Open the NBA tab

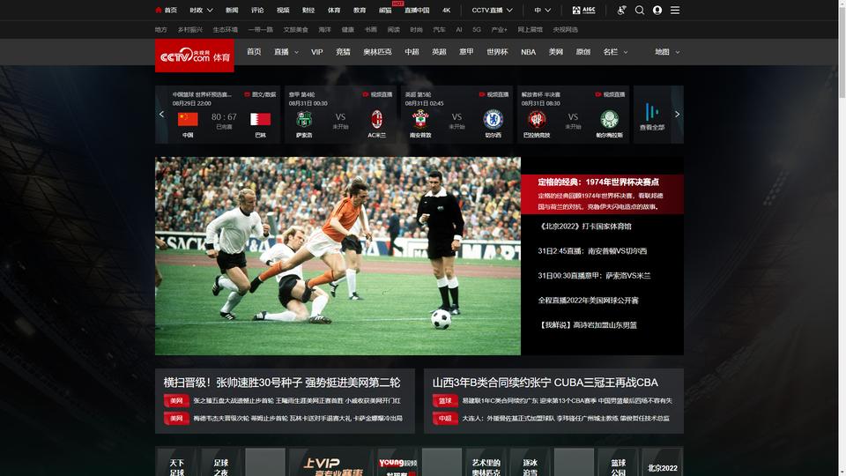coord(528,52)
